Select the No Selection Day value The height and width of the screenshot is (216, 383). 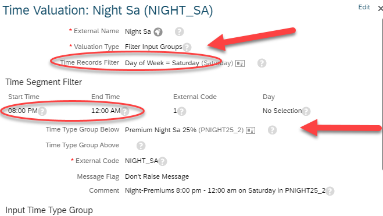(282, 111)
